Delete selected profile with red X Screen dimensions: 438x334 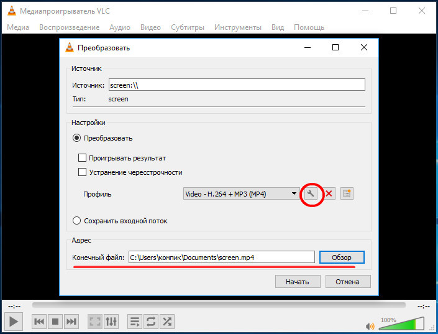(329, 193)
